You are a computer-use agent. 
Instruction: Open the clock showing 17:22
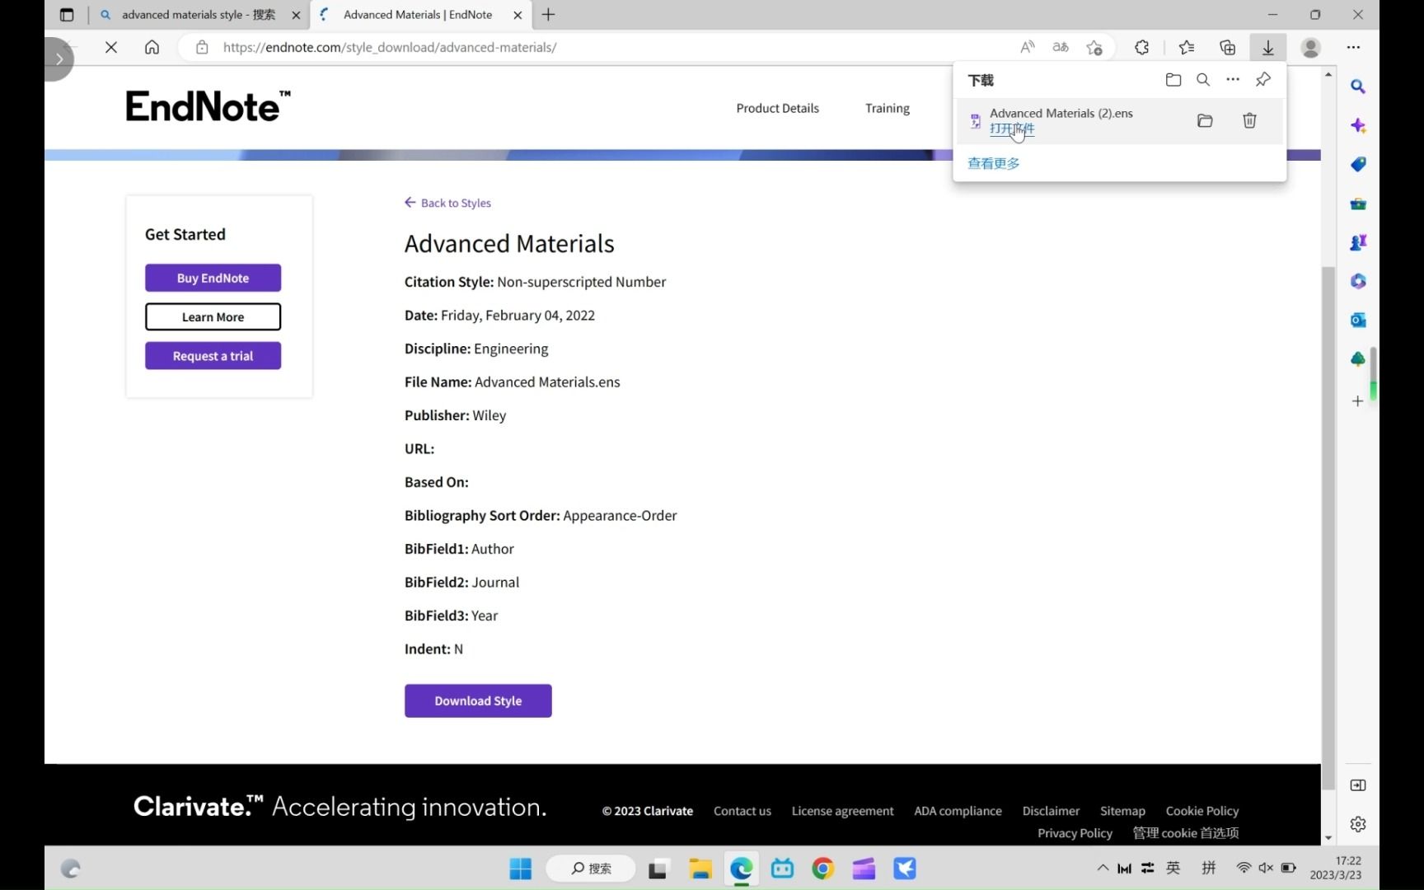(1336, 868)
